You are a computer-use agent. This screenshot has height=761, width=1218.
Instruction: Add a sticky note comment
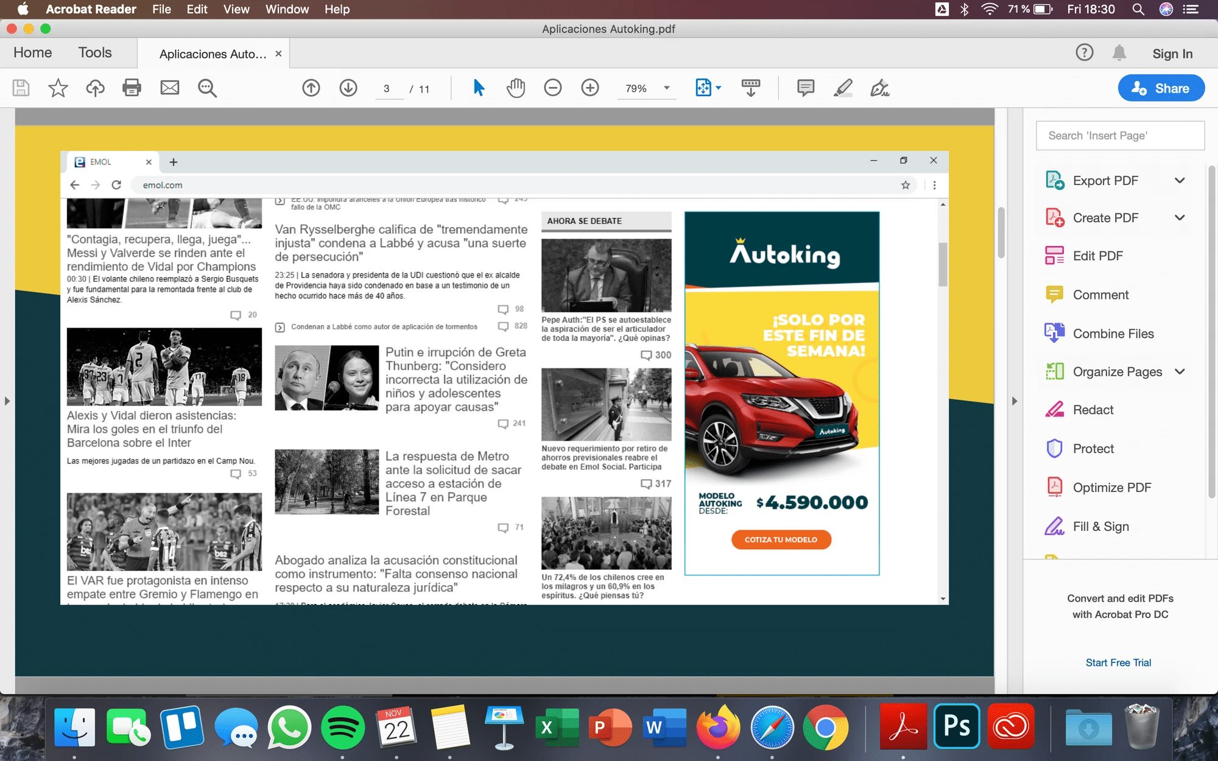806,88
